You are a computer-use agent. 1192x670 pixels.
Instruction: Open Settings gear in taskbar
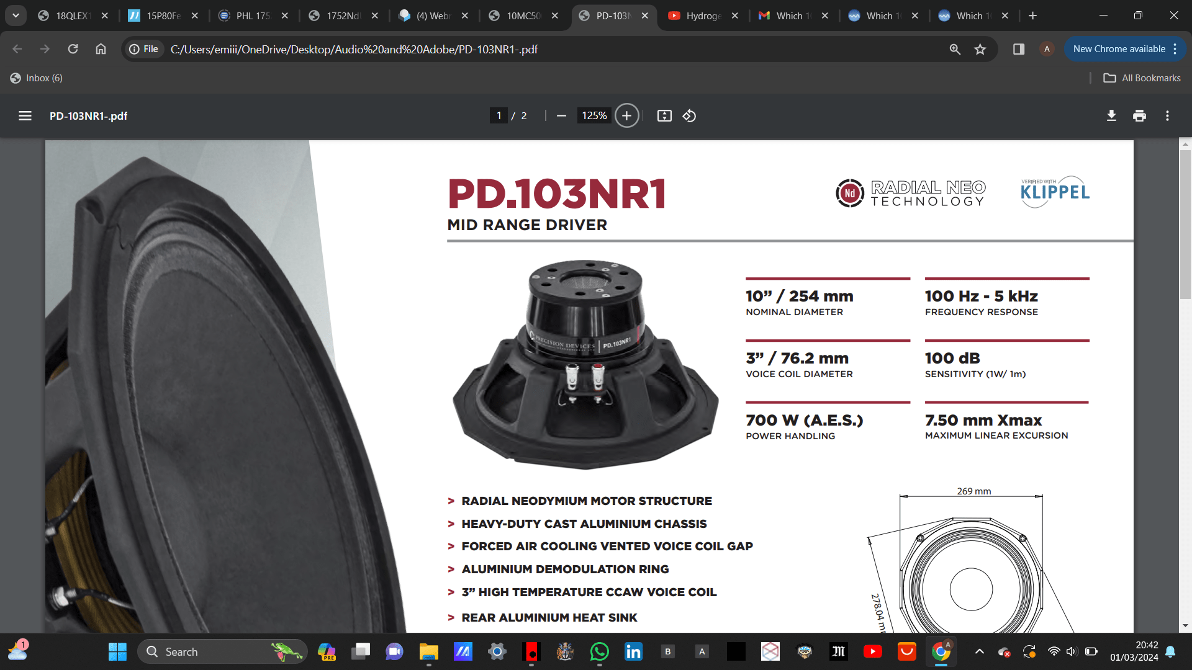point(497,651)
